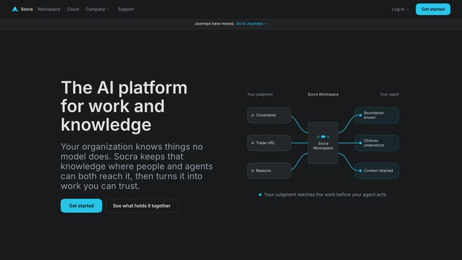Image resolution: width=462 pixels, height=260 pixels.
Task: Click 'Journeys have moved.' banner text
Action: coord(214,23)
